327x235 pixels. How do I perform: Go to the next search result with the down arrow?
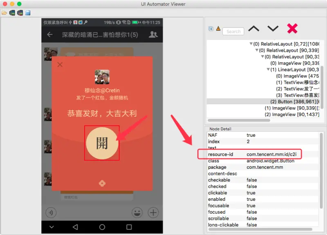(273, 29)
